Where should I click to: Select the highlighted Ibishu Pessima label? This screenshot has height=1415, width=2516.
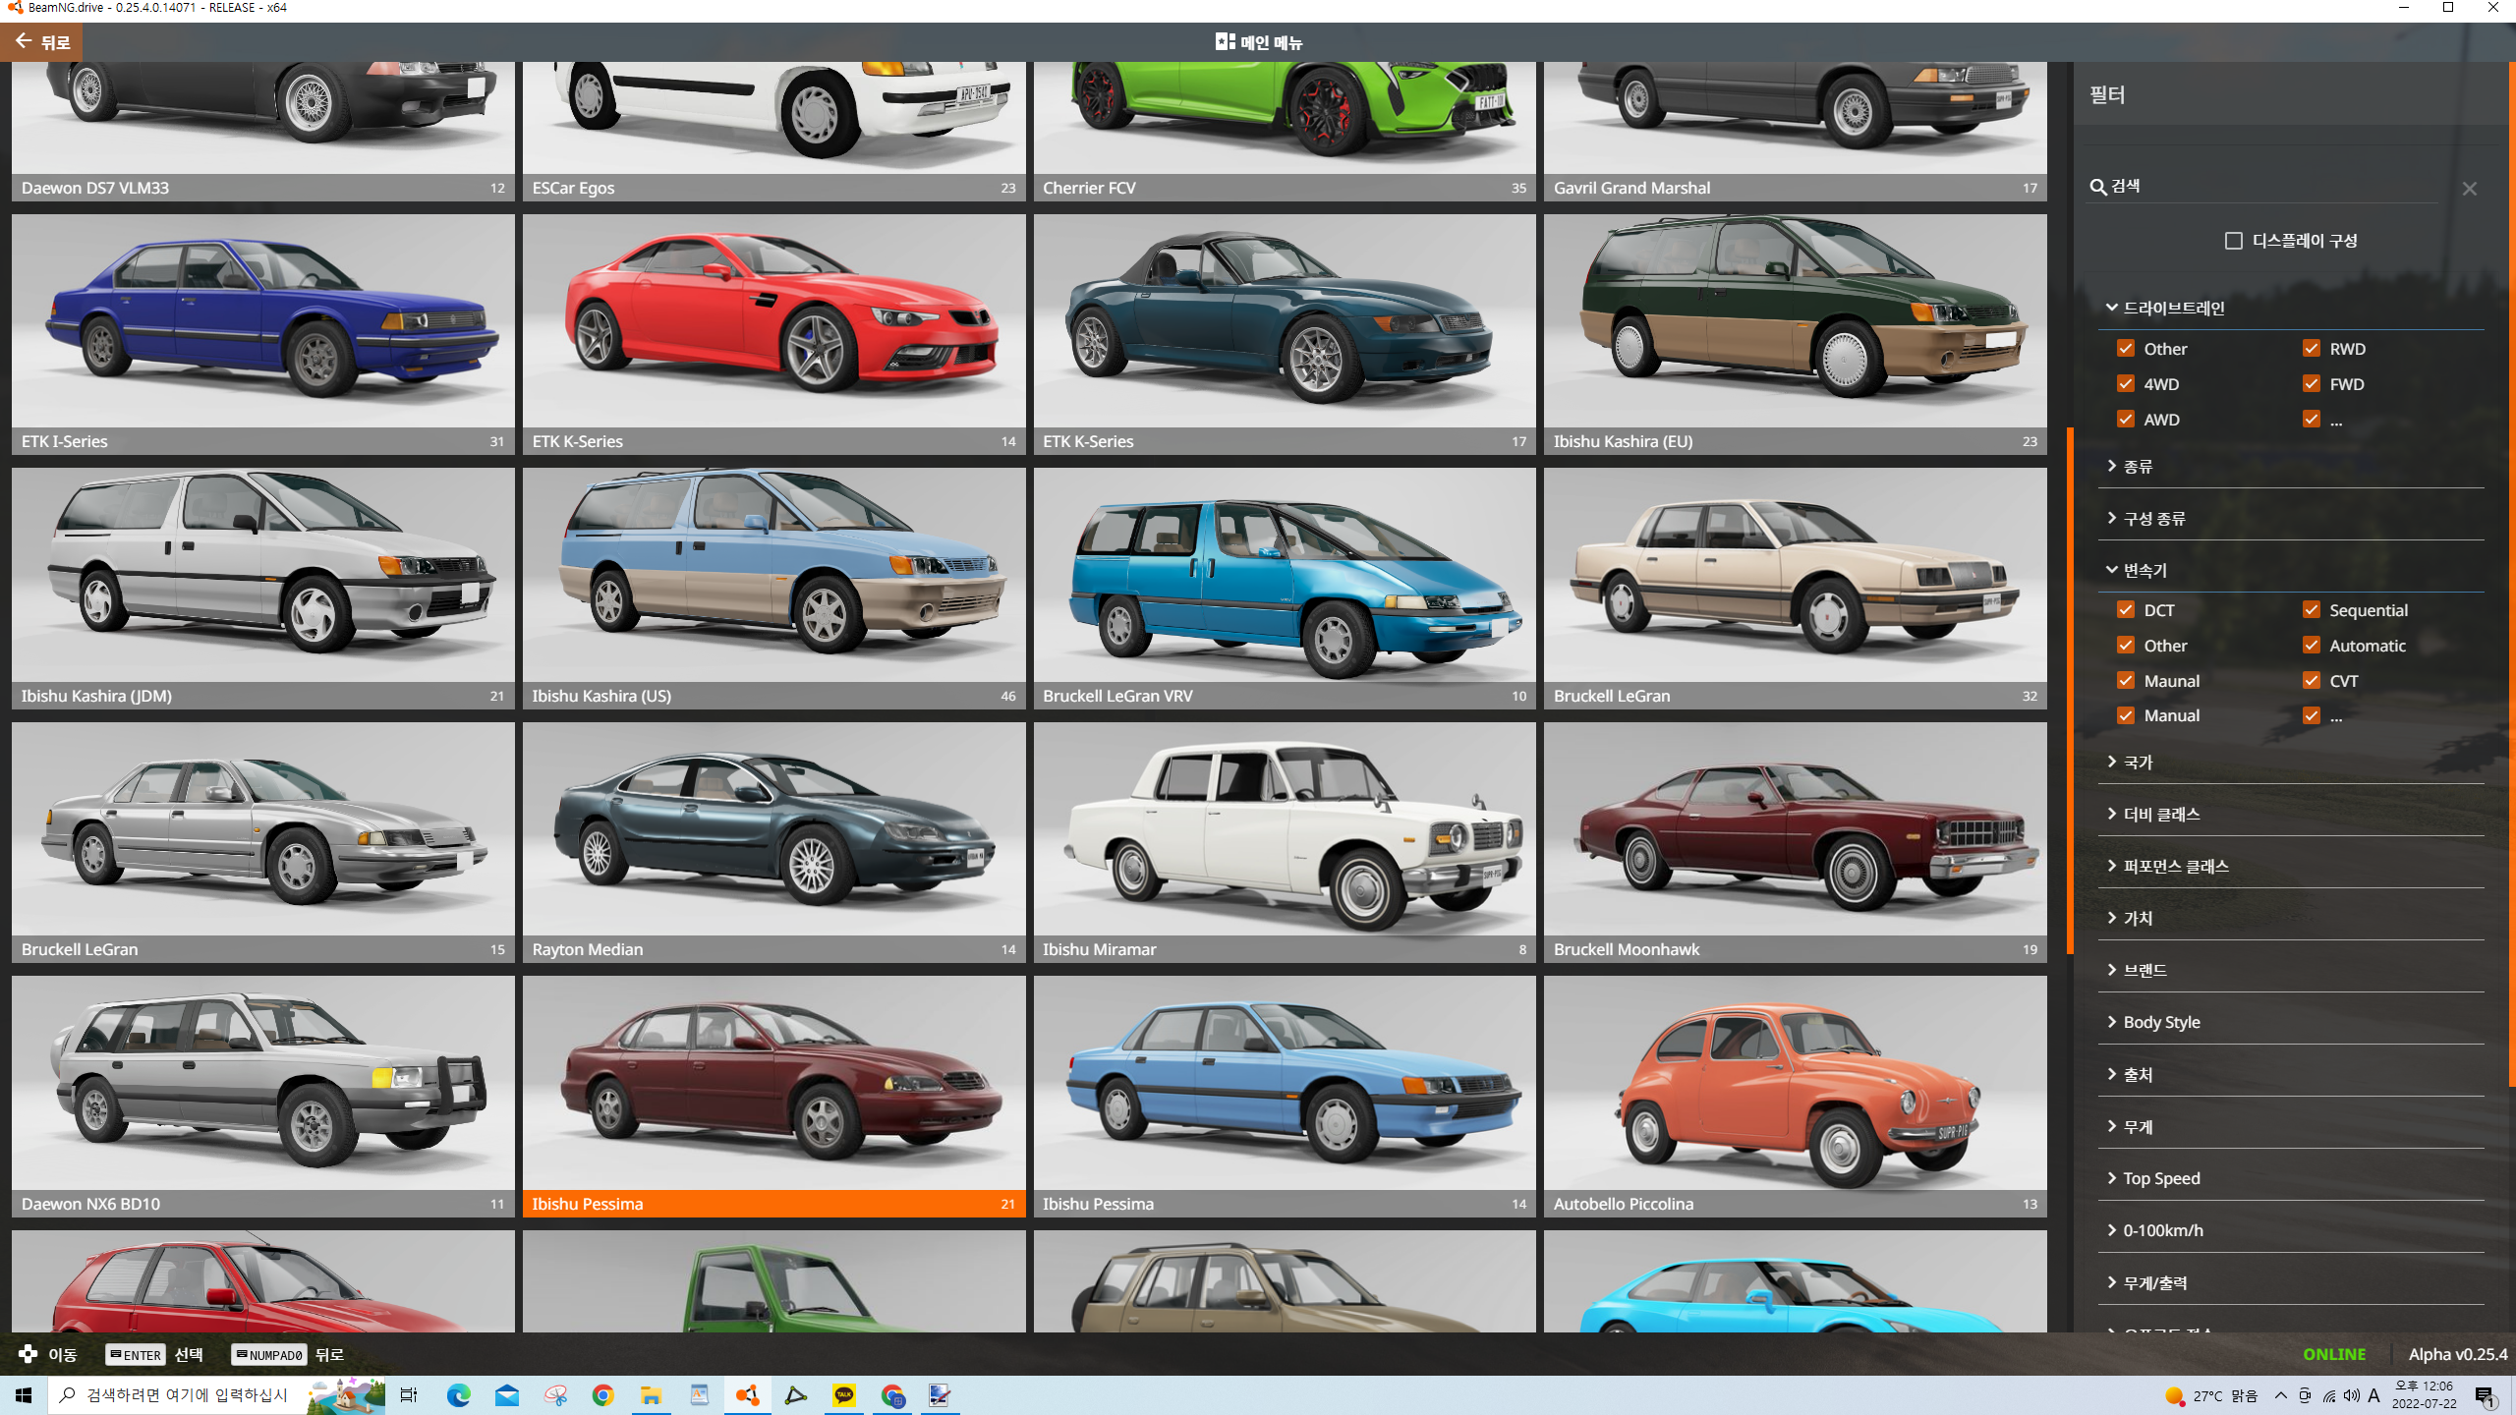click(773, 1204)
